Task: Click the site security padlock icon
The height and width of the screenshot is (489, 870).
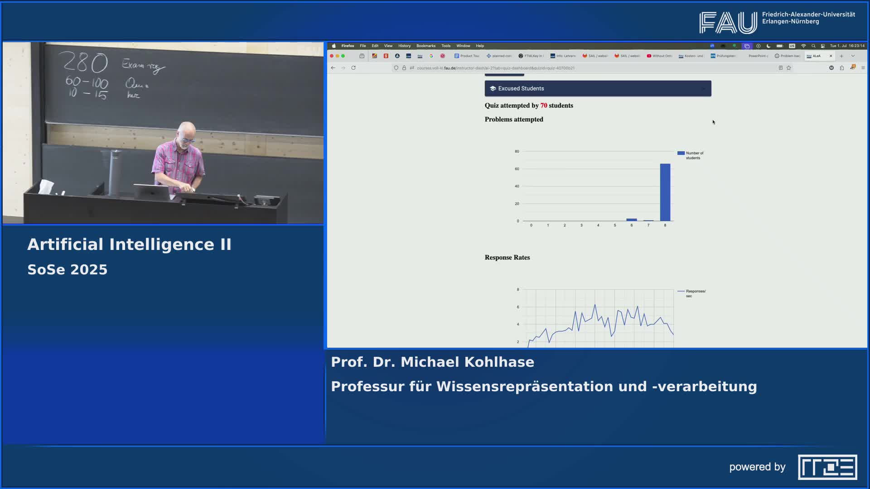Action: (x=404, y=68)
